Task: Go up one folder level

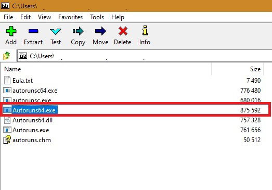Action: (x=7, y=56)
